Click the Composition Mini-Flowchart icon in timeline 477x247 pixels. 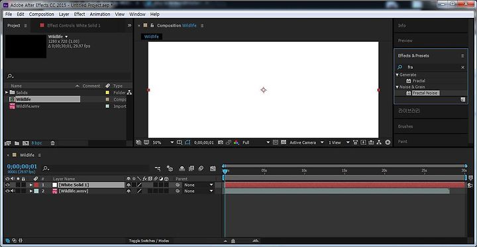tap(158, 168)
